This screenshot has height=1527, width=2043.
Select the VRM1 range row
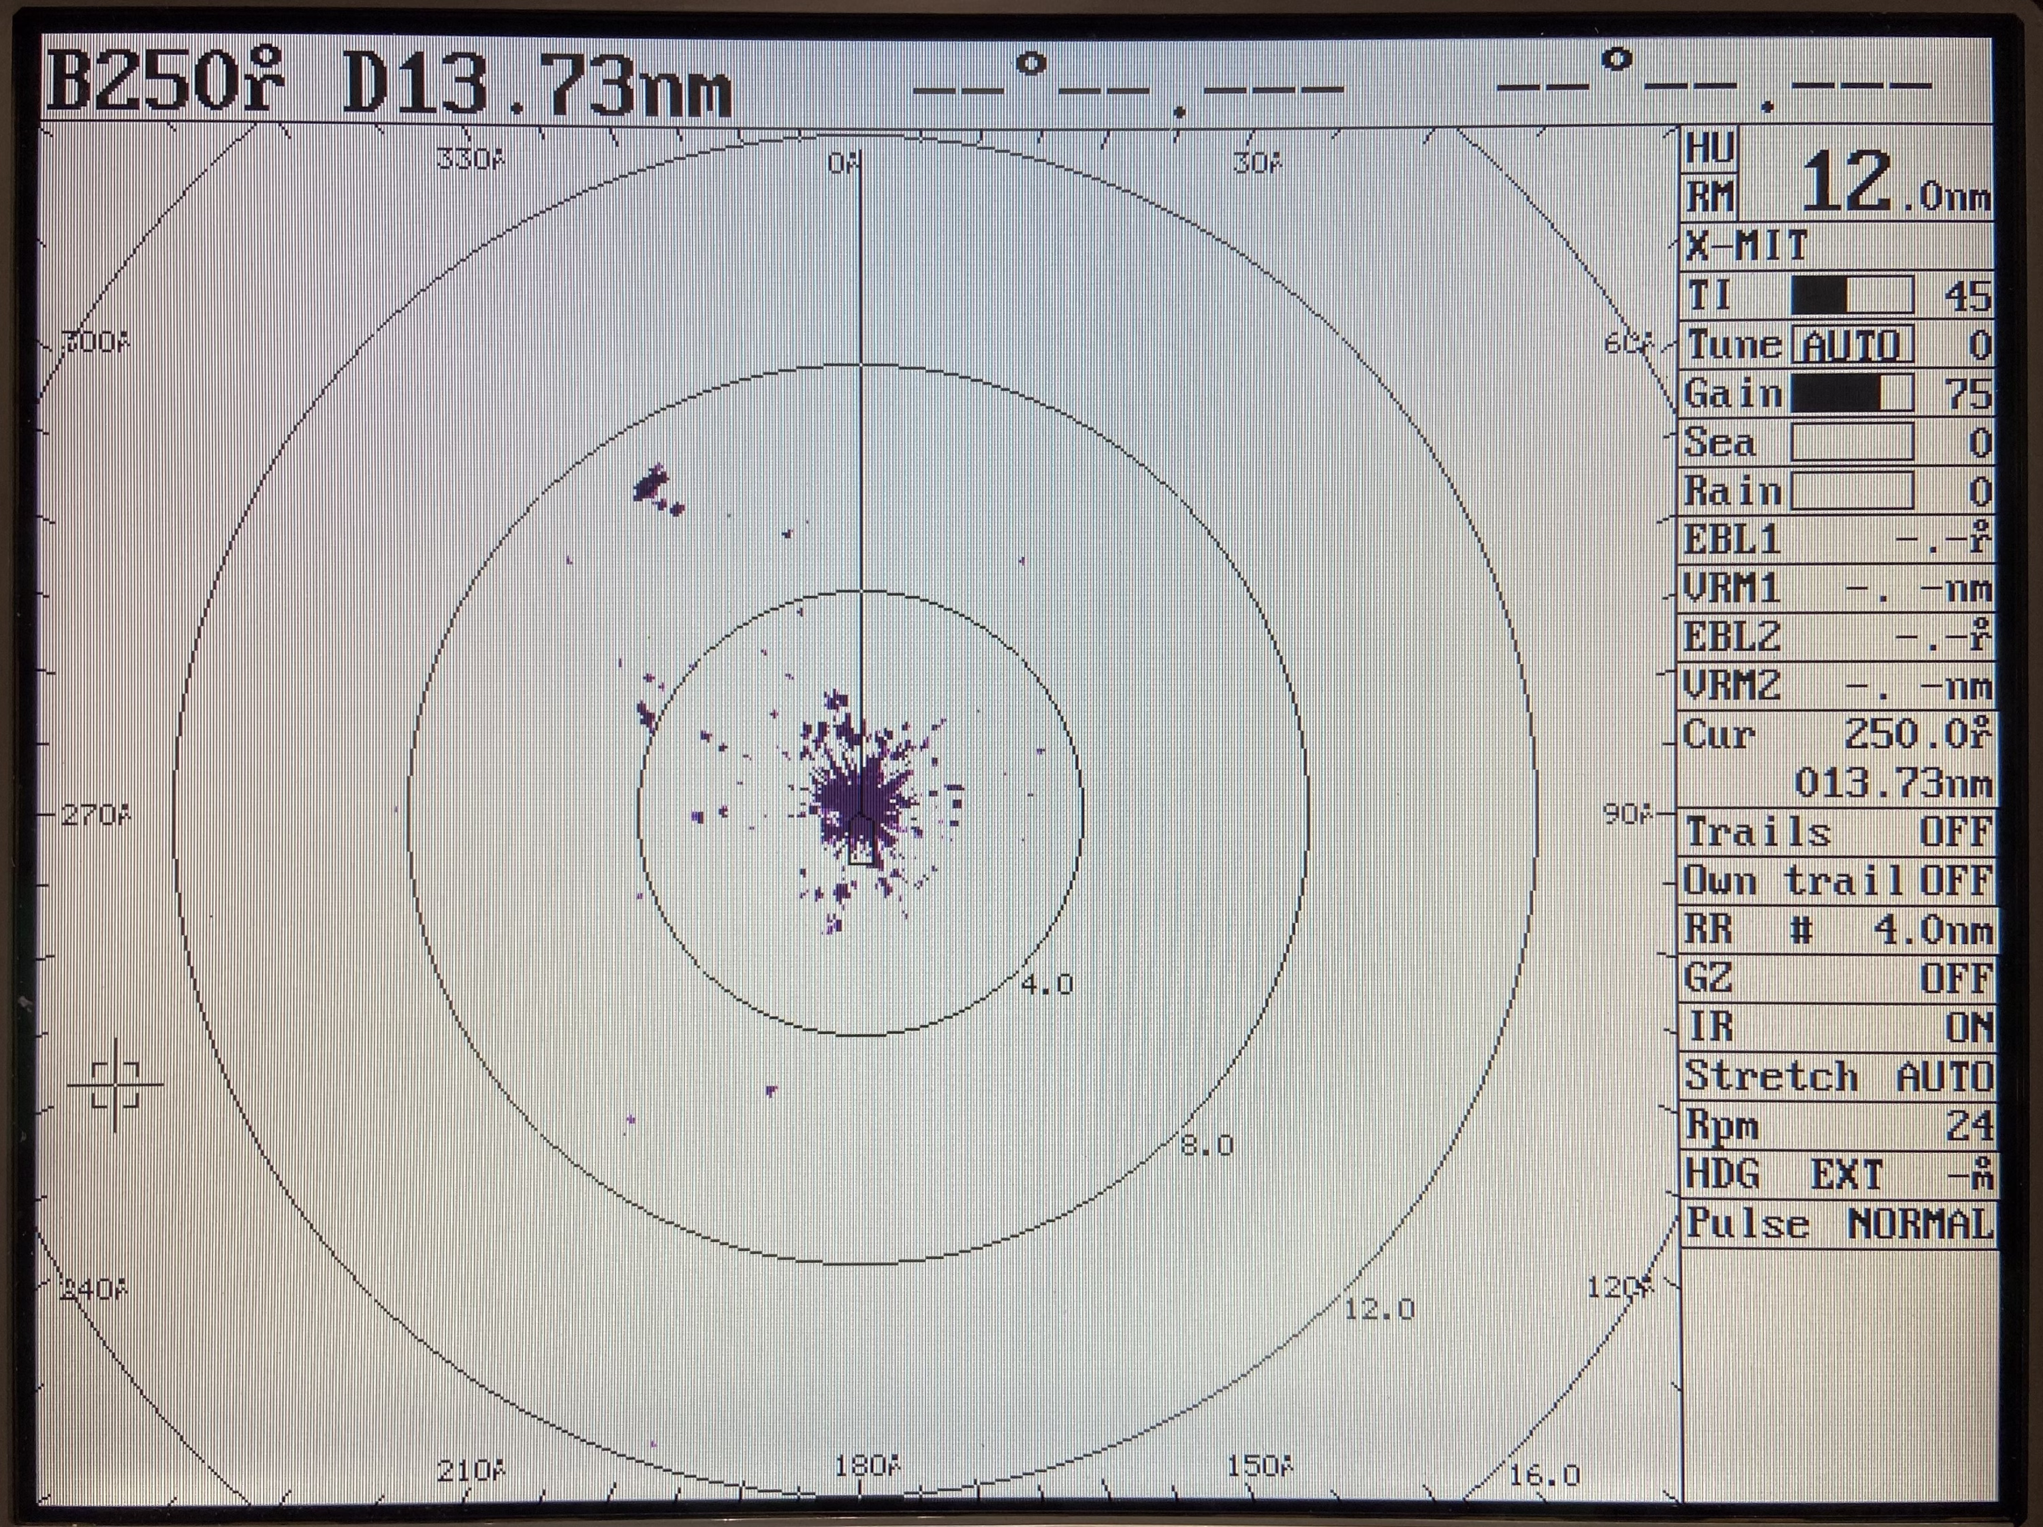pos(1837,588)
